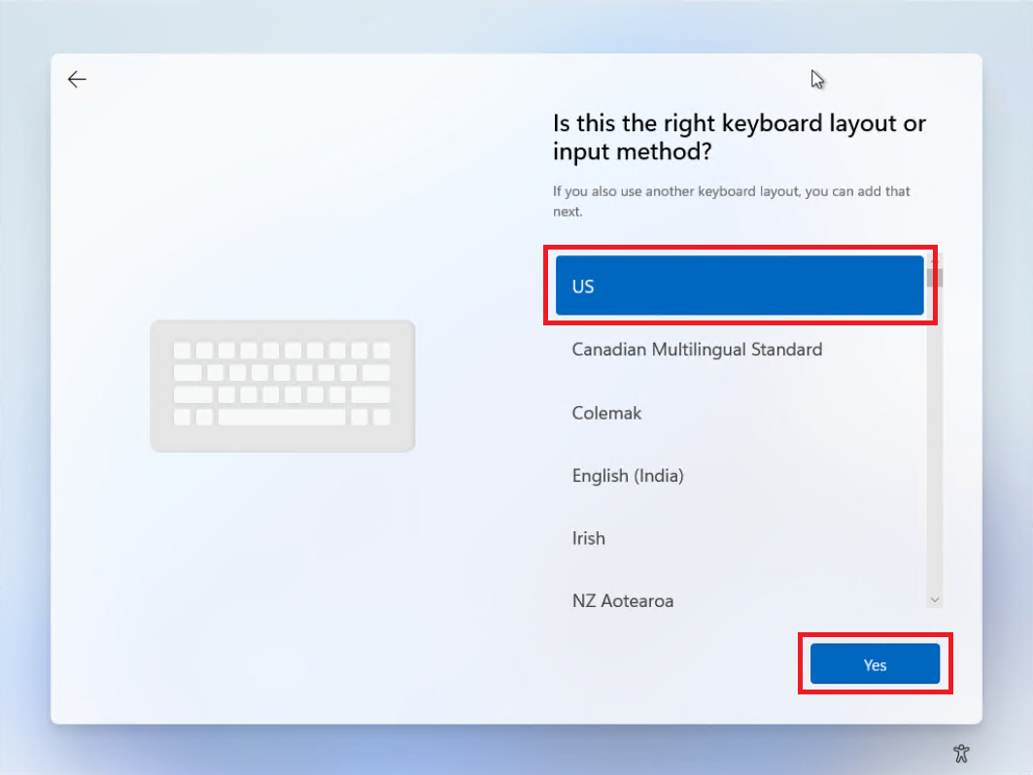The width and height of the screenshot is (1033, 775).
Task: Click the add another layout hint text
Action: (731, 201)
